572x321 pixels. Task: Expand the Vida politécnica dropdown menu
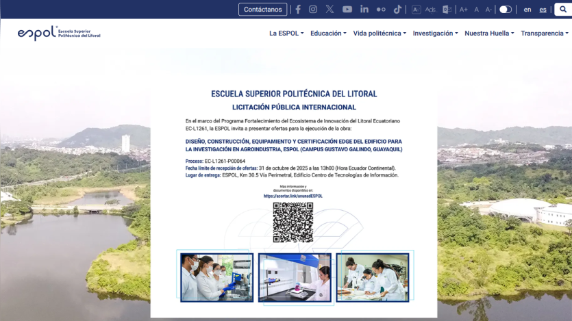point(380,33)
